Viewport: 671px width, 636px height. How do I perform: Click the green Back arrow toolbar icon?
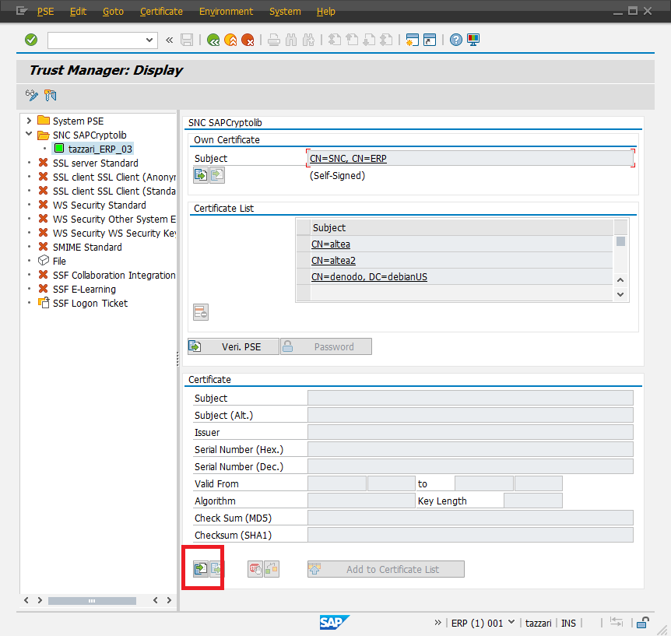coord(213,40)
